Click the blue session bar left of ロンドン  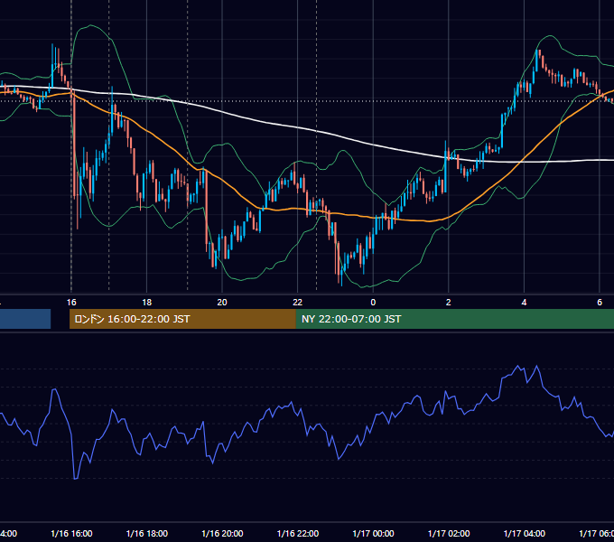(25, 319)
